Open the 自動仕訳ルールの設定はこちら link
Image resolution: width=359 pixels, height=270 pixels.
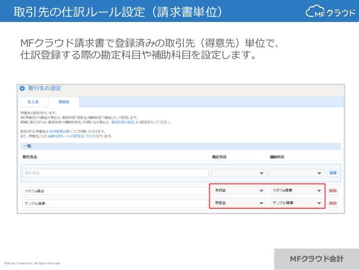click(70, 136)
